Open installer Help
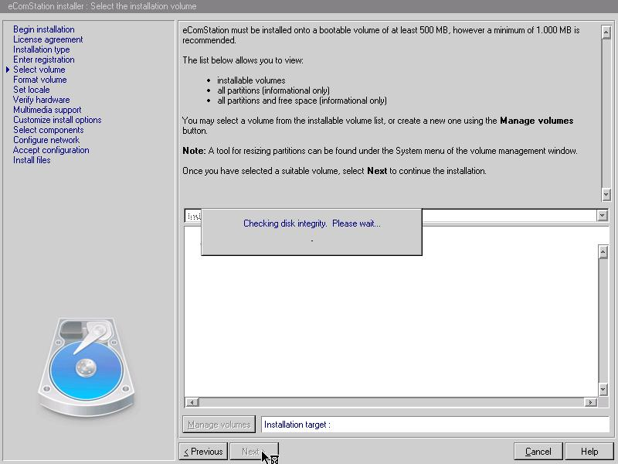Image resolution: width=618 pixels, height=464 pixels. coord(589,452)
